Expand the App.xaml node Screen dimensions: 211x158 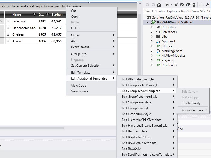tap(152, 41)
